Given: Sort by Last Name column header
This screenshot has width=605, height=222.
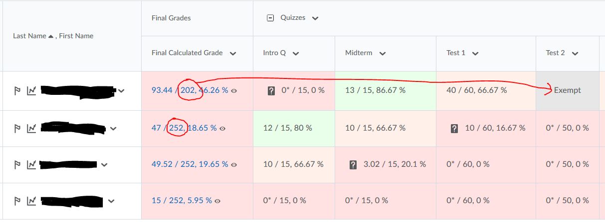Looking at the screenshot, I should click(29, 36).
